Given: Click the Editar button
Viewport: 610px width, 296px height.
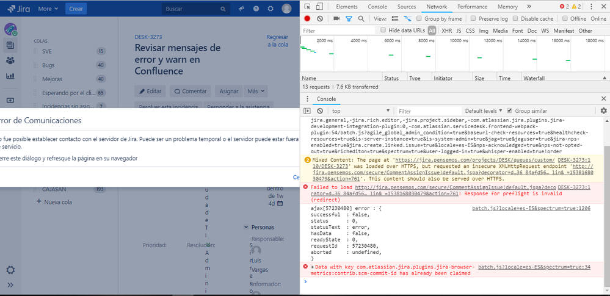Looking at the screenshot, I should [x=150, y=91].
